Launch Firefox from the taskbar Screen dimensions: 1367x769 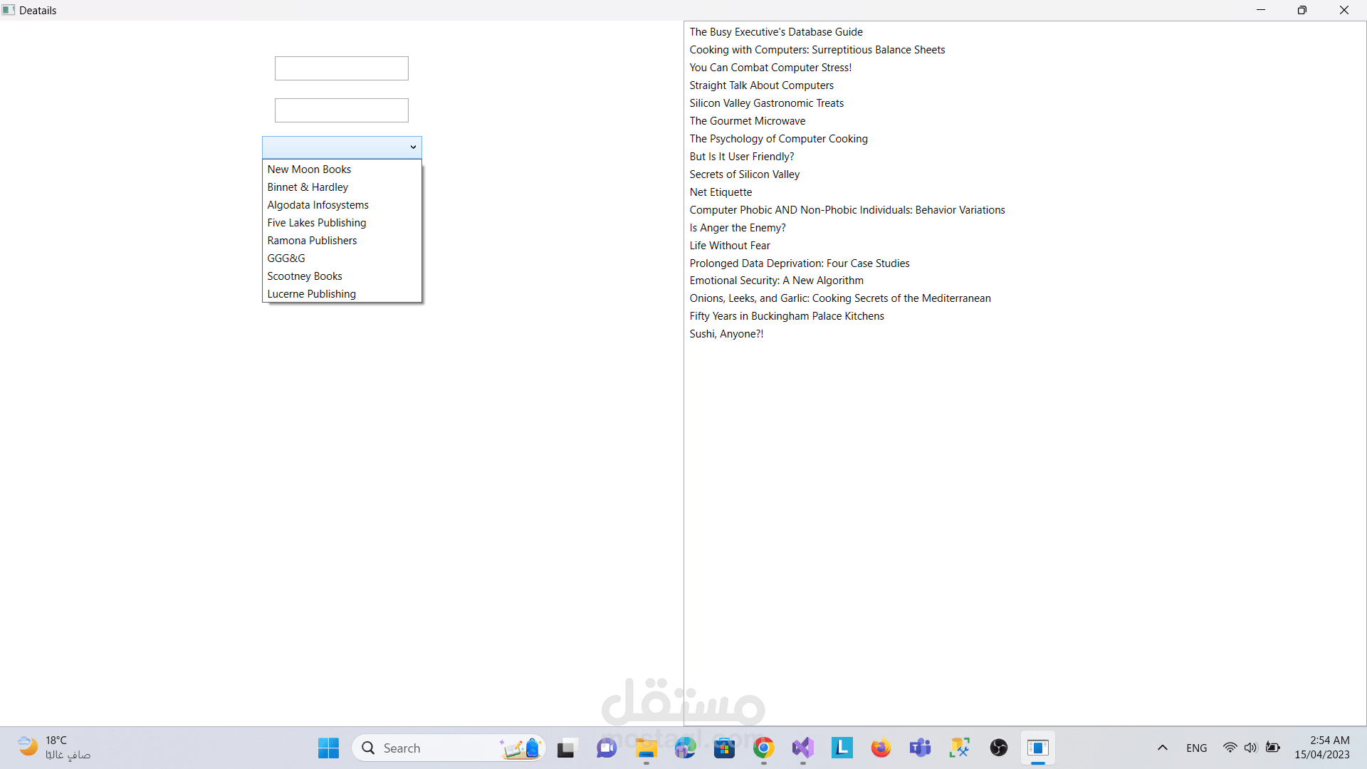881,748
